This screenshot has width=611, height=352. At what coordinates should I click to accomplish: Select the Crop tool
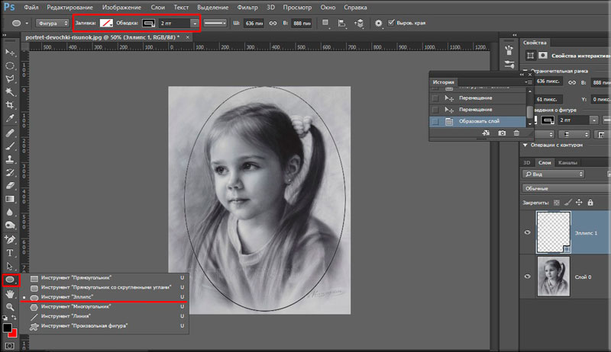pos(11,104)
